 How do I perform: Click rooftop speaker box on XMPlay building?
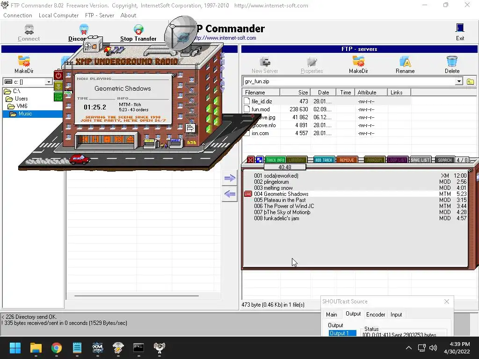point(93,45)
